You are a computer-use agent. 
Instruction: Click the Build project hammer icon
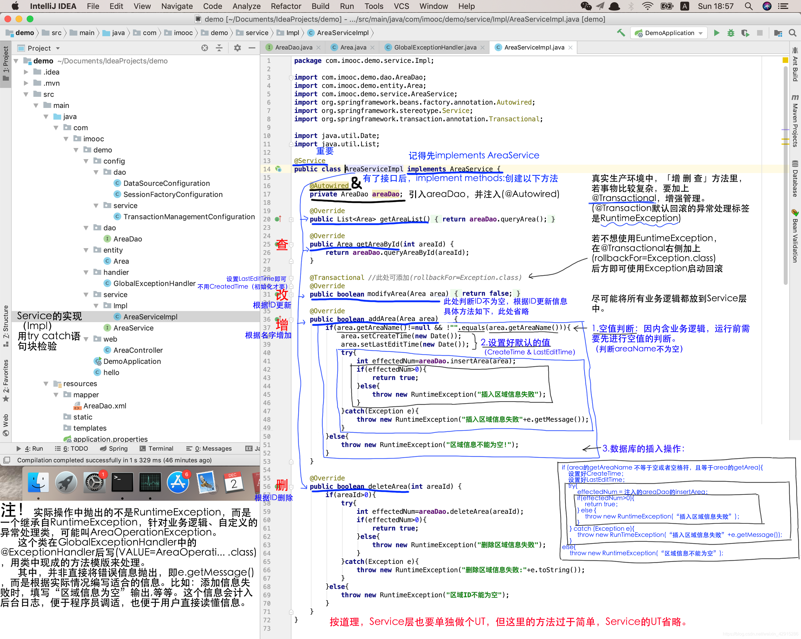point(621,33)
